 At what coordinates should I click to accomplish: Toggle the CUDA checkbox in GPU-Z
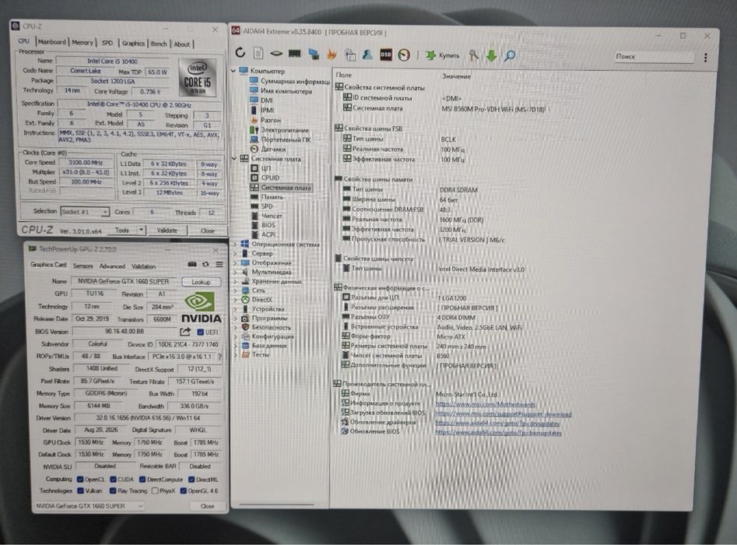(x=114, y=479)
